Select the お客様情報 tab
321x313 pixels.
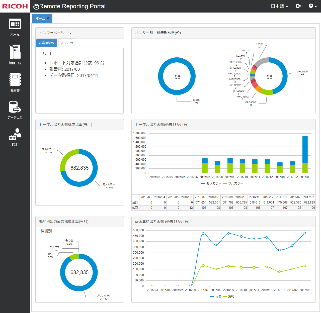click(x=47, y=43)
